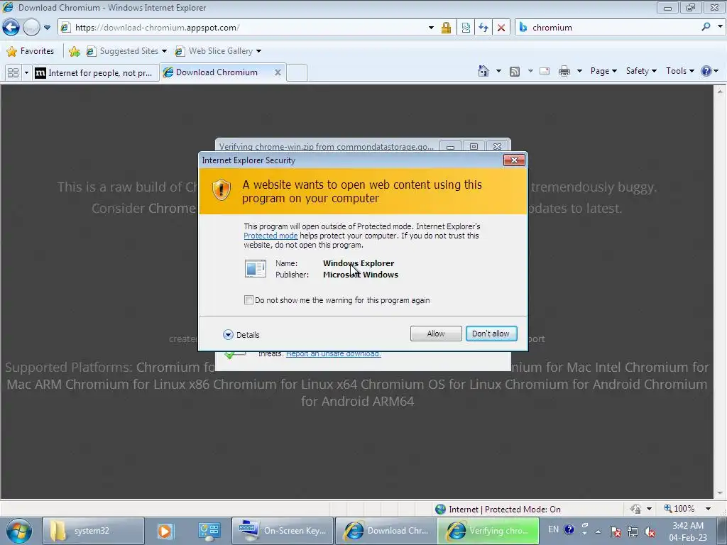Screen dimensions: 727x545
Task: Click the Windows Explorer program icon
Action: click(x=256, y=269)
